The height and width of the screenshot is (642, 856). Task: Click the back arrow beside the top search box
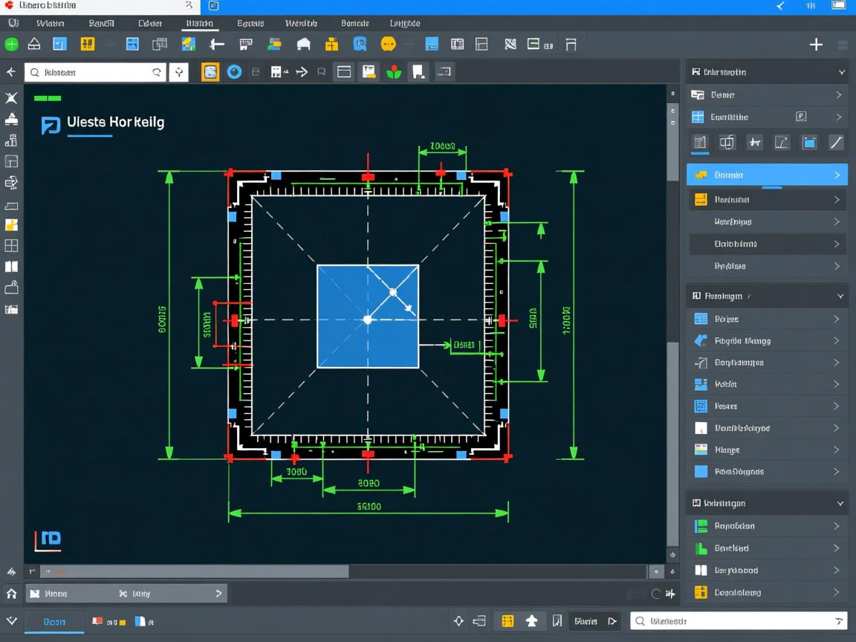[x=11, y=72]
